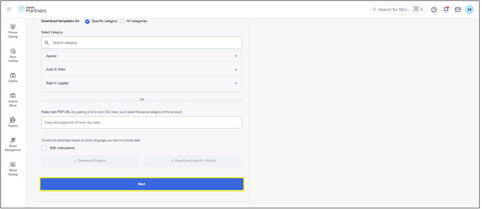This screenshot has height=209, width=482.
Task: Click the help question mark icon
Action: [434, 10]
